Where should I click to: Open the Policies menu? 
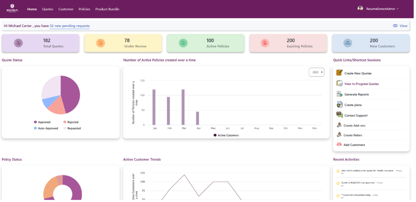[84, 9]
